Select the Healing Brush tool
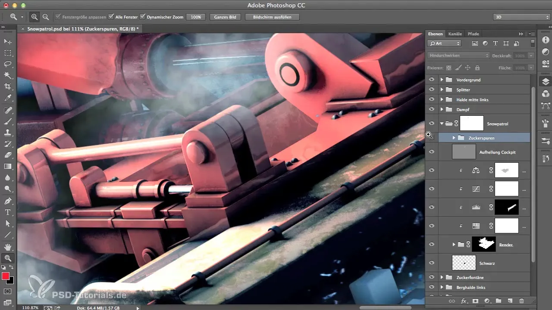The width and height of the screenshot is (552, 310). [8, 110]
